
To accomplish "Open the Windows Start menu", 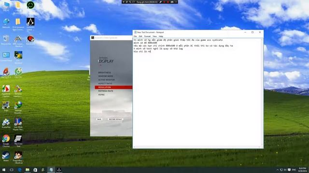I will (3, 170).
